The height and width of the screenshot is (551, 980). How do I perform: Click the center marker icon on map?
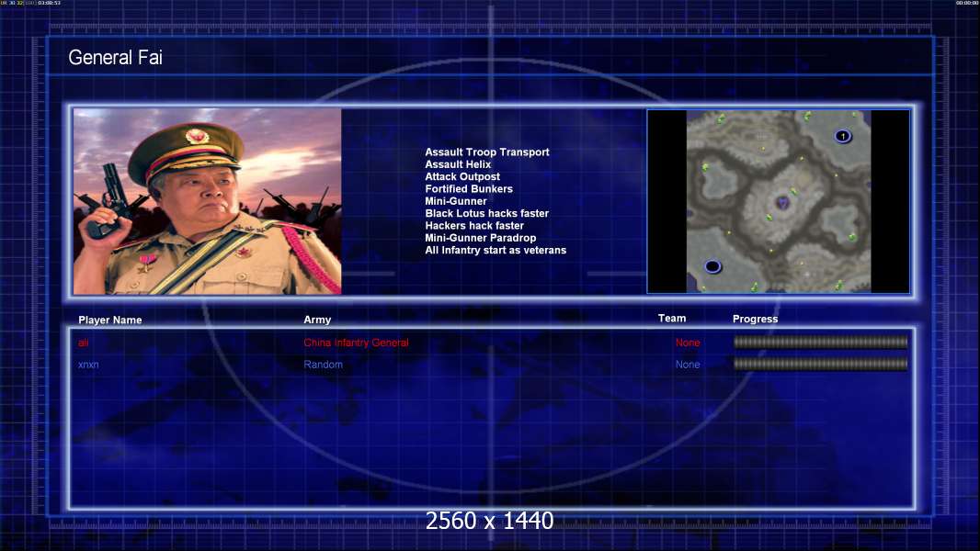[782, 202]
